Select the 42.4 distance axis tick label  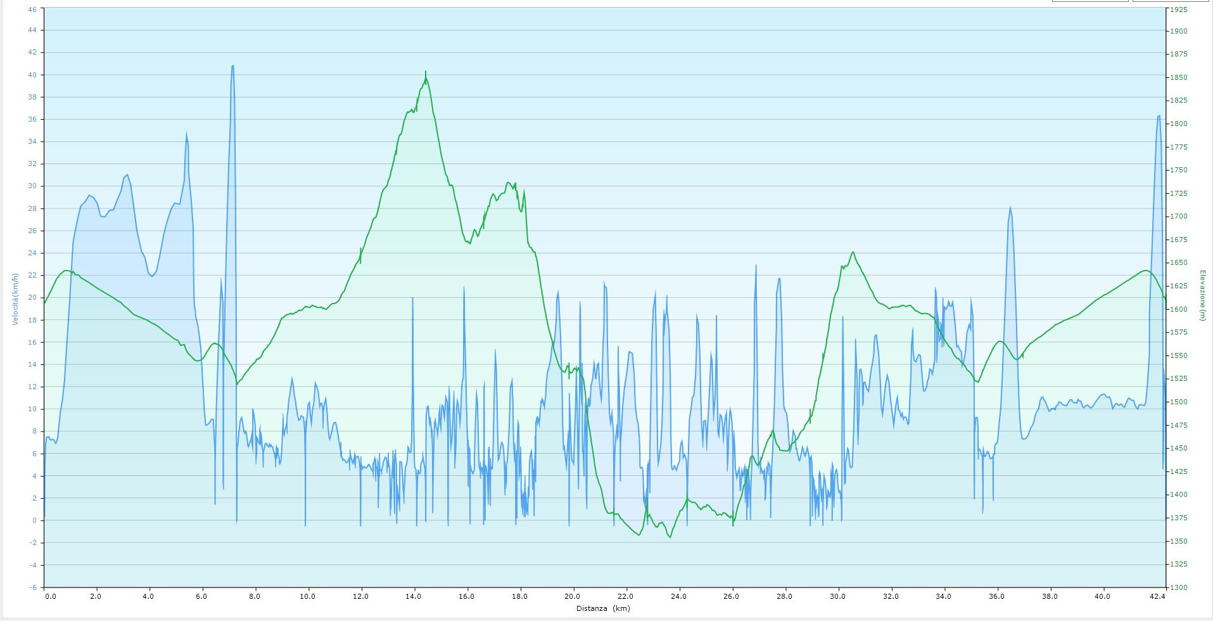point(1156,596)
